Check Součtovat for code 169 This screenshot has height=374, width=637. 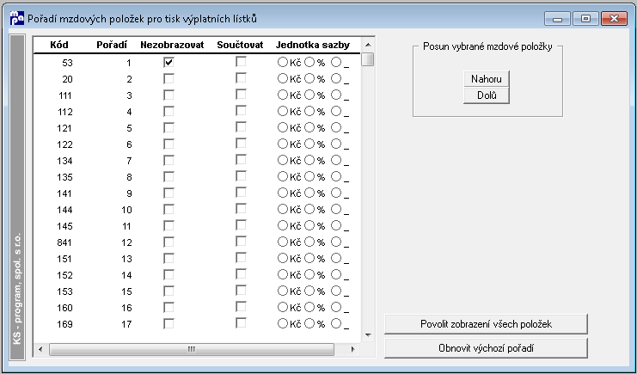tap(241, 323)
